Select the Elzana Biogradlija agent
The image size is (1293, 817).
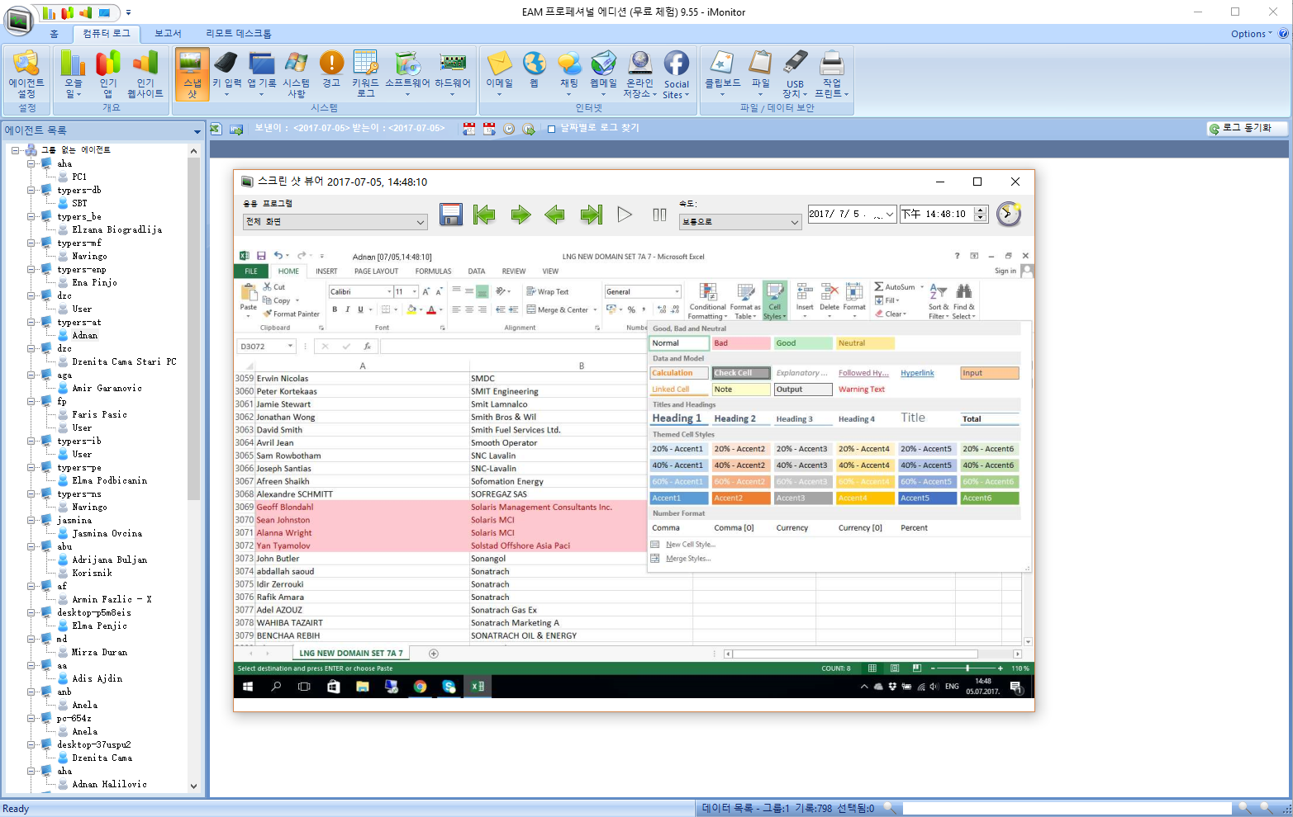pos(116,229)
